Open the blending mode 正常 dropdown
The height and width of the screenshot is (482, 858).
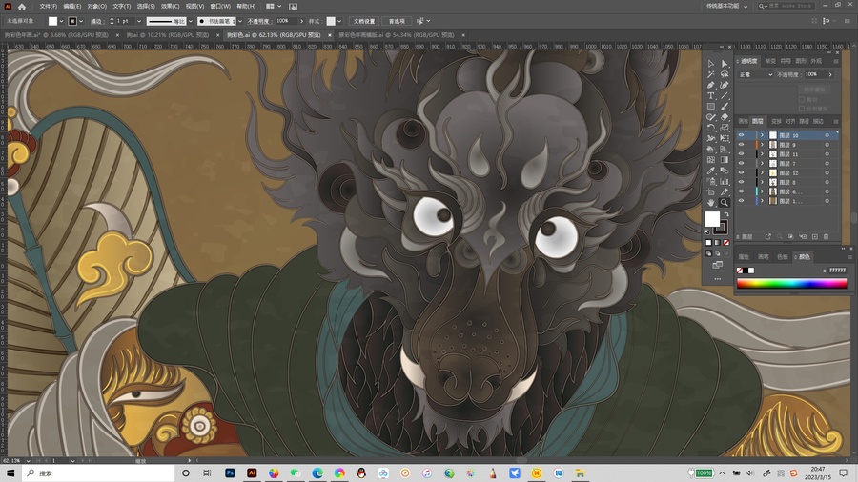(x=756, y=75)
